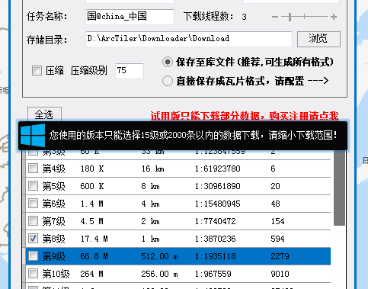This screenshot has width=368, height=289.
Task: Click the download thread count slider handle
Action: (290, 17)
